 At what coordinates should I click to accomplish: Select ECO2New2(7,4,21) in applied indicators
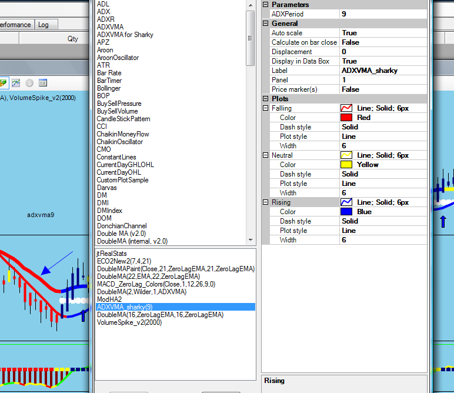click(x=124, y=261)
